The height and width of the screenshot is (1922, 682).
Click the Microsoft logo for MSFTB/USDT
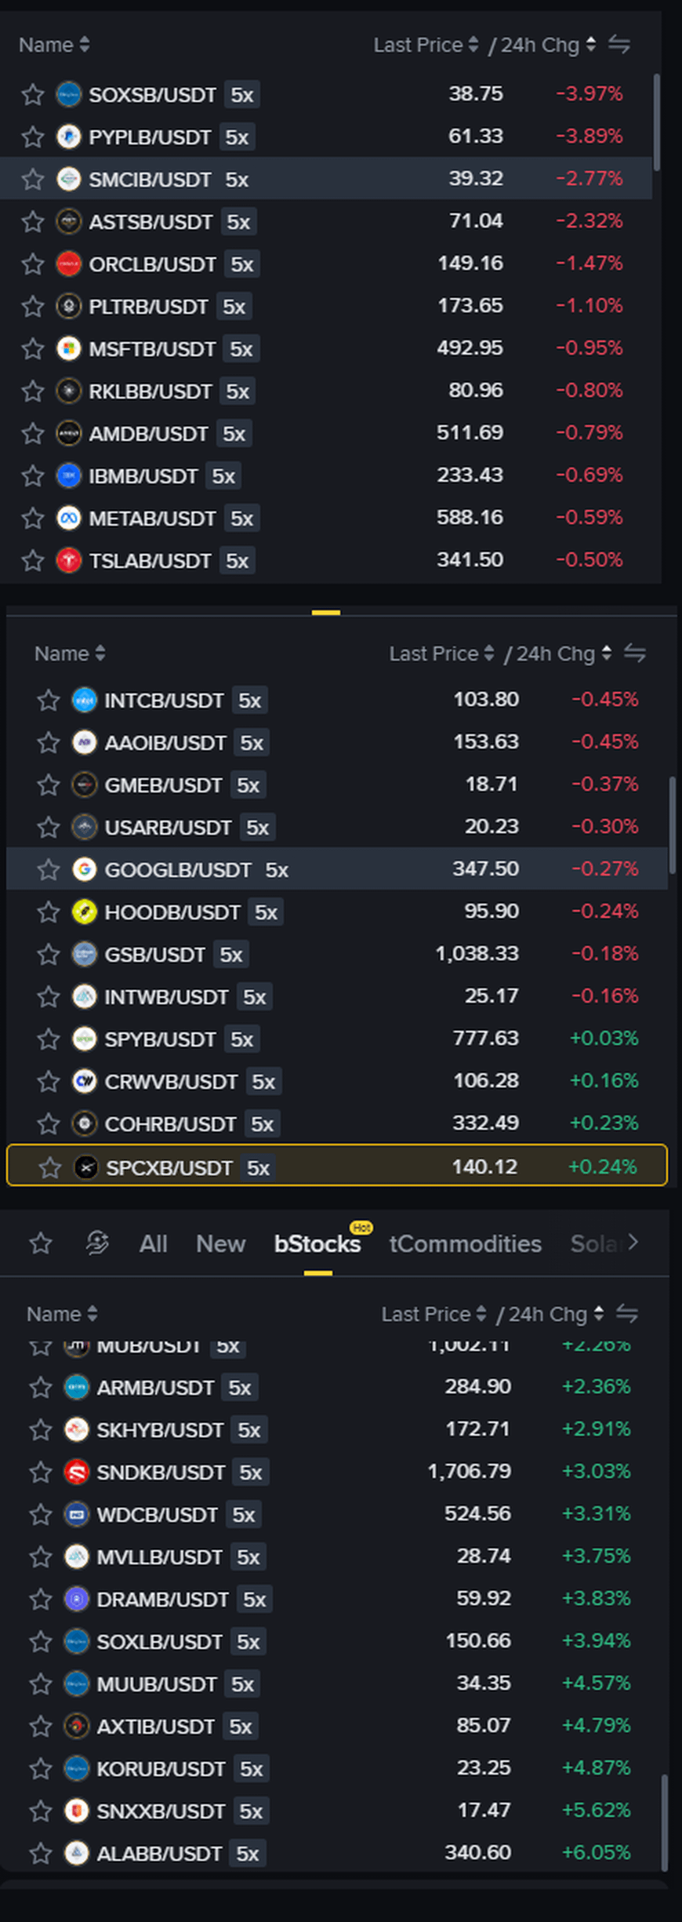point(69,348)
